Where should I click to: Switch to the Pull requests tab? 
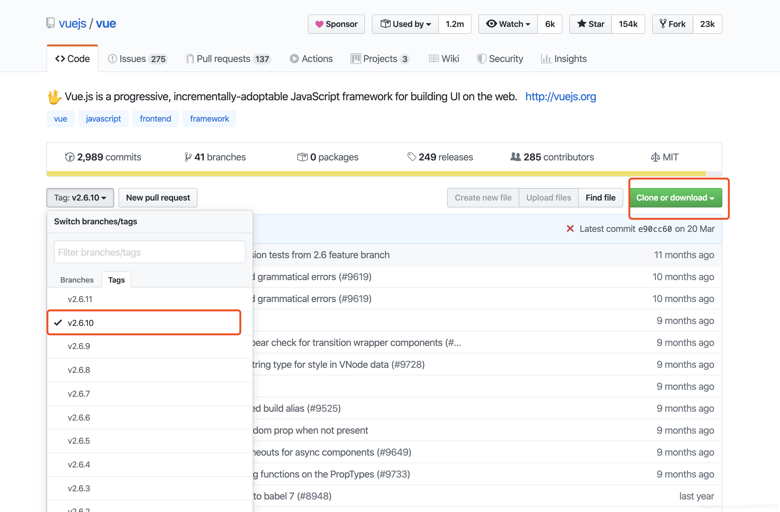point(229,59)
